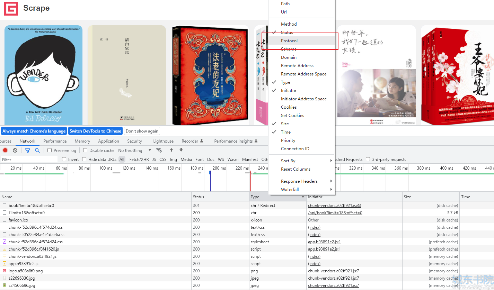
Task: Click the export HAR download arrow icon
Action: tap(181, 150)
